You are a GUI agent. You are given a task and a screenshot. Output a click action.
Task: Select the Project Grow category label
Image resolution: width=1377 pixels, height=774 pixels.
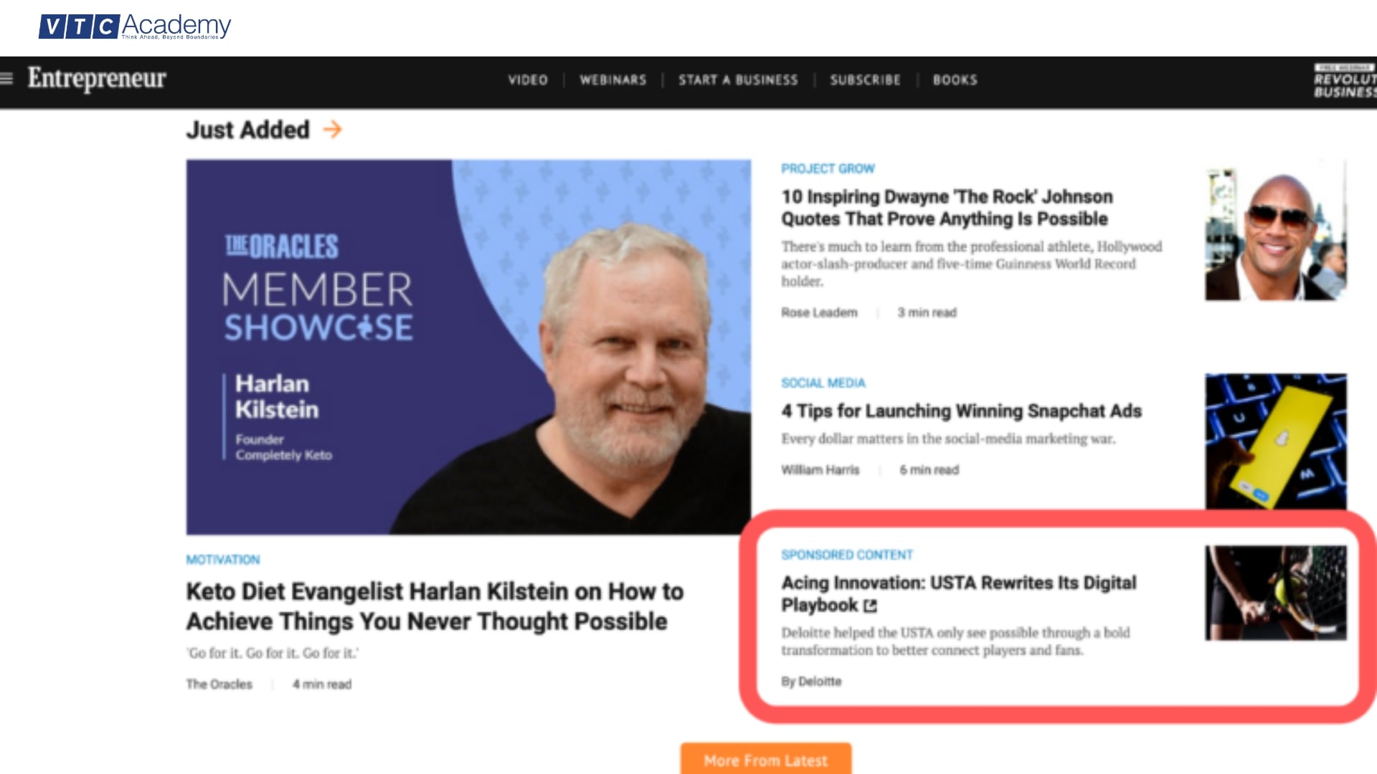pos(828,169)
